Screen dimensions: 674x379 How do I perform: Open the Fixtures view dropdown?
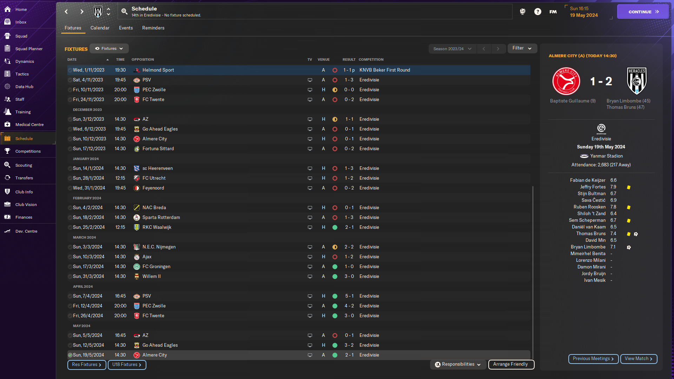(x=109, y=48)
